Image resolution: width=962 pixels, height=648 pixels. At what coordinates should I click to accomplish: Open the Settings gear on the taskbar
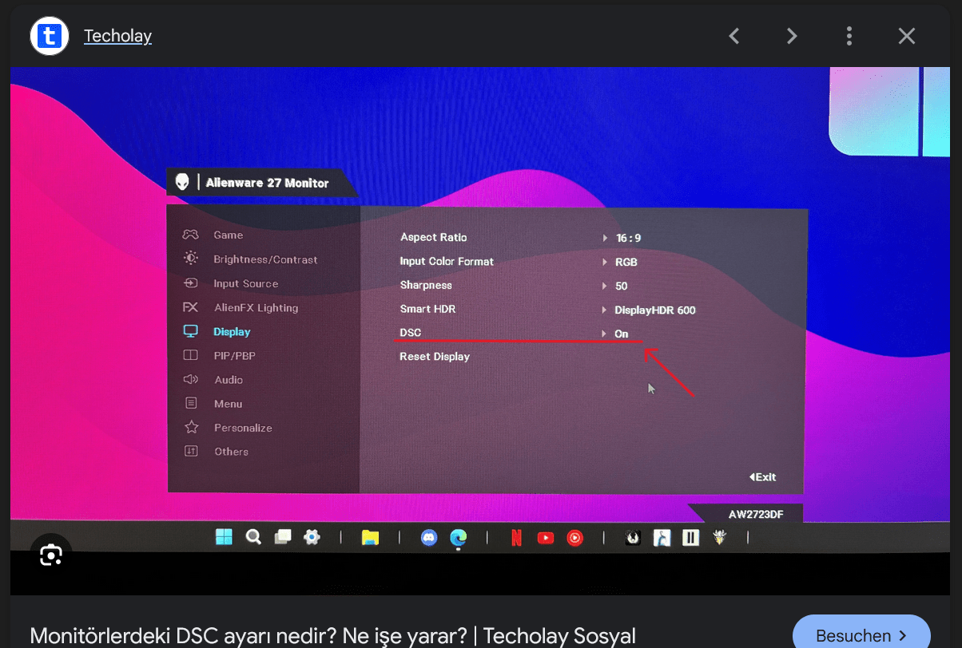(x=311, y=537)
